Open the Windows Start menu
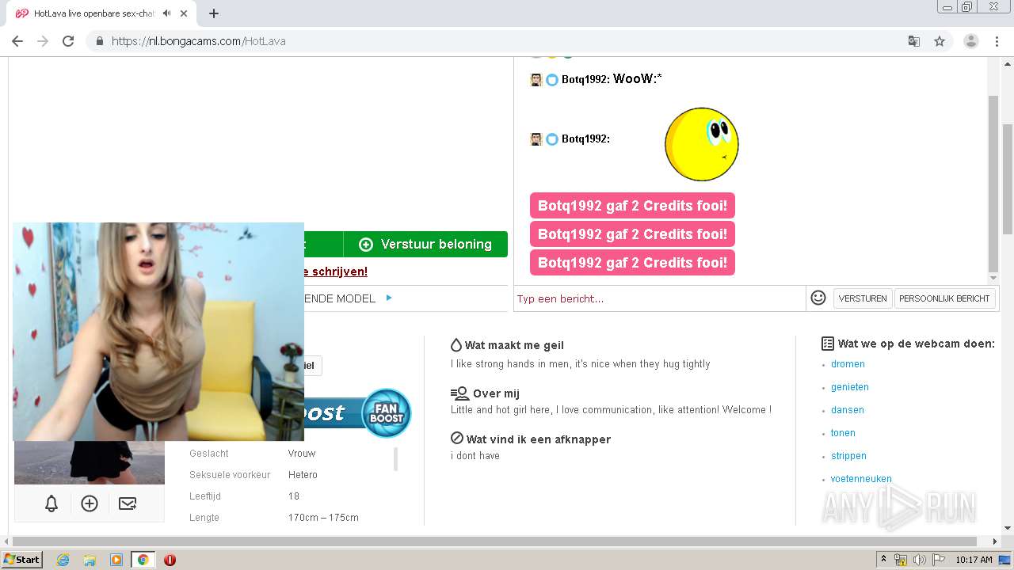Screen dimensions: 1014x570 pos(21,560)
